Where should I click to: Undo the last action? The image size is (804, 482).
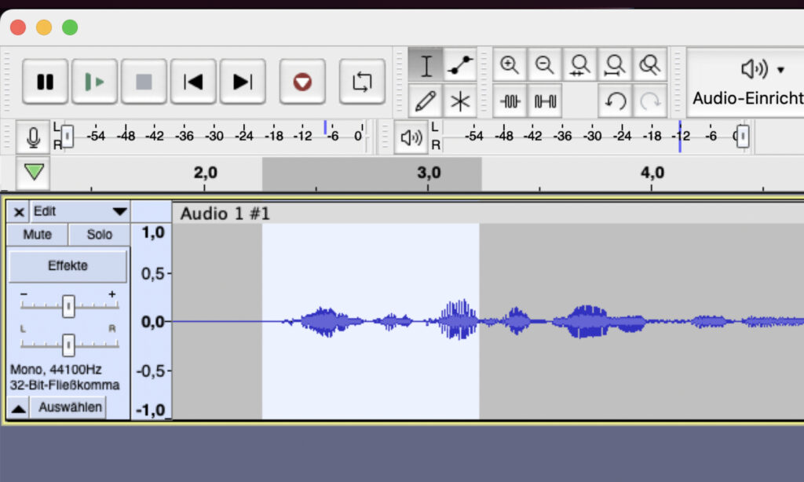(x=615, y=101)
